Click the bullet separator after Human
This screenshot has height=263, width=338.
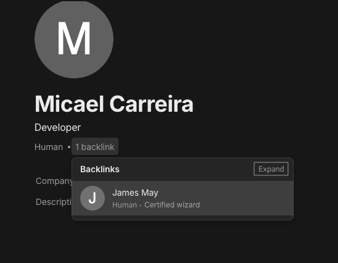point(69,147)
